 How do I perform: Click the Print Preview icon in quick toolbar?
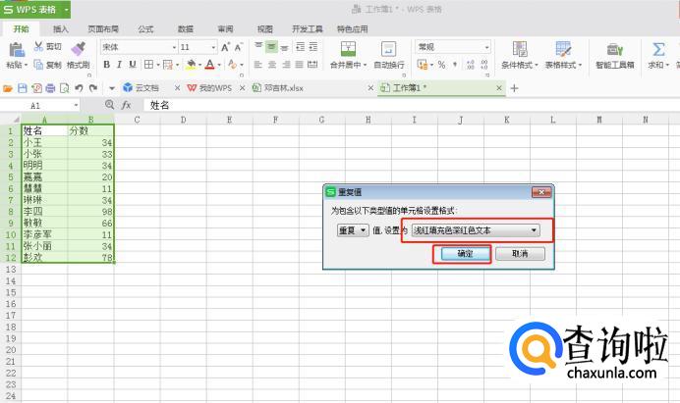(x=64, y=88)
